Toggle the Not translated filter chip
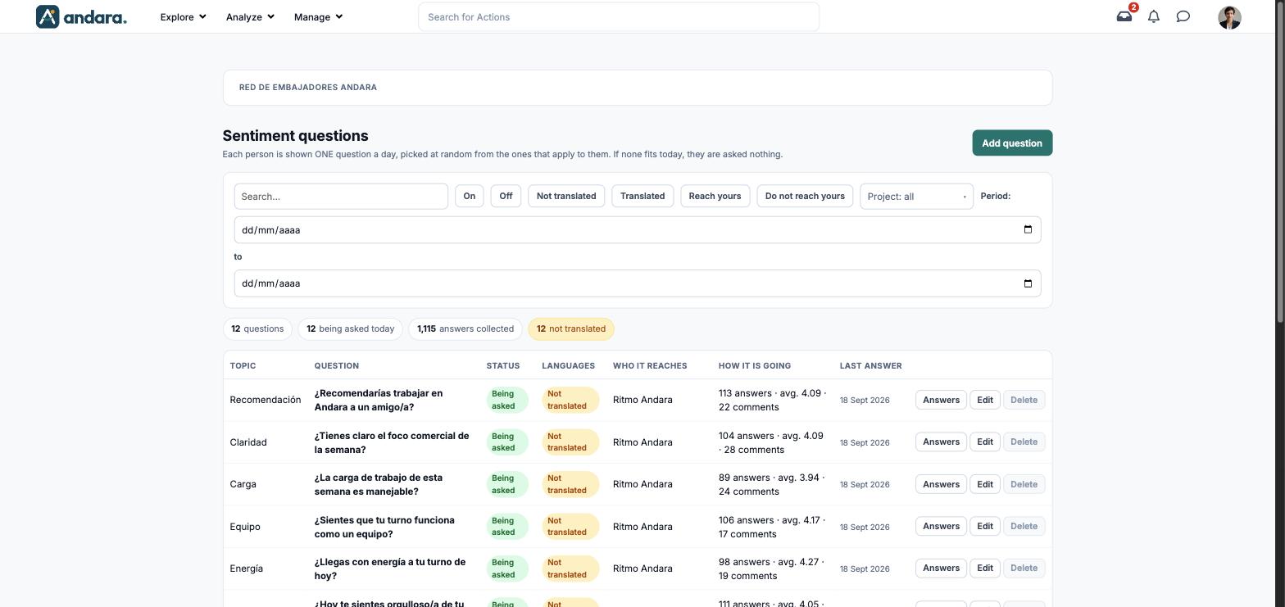 (566, 197)
